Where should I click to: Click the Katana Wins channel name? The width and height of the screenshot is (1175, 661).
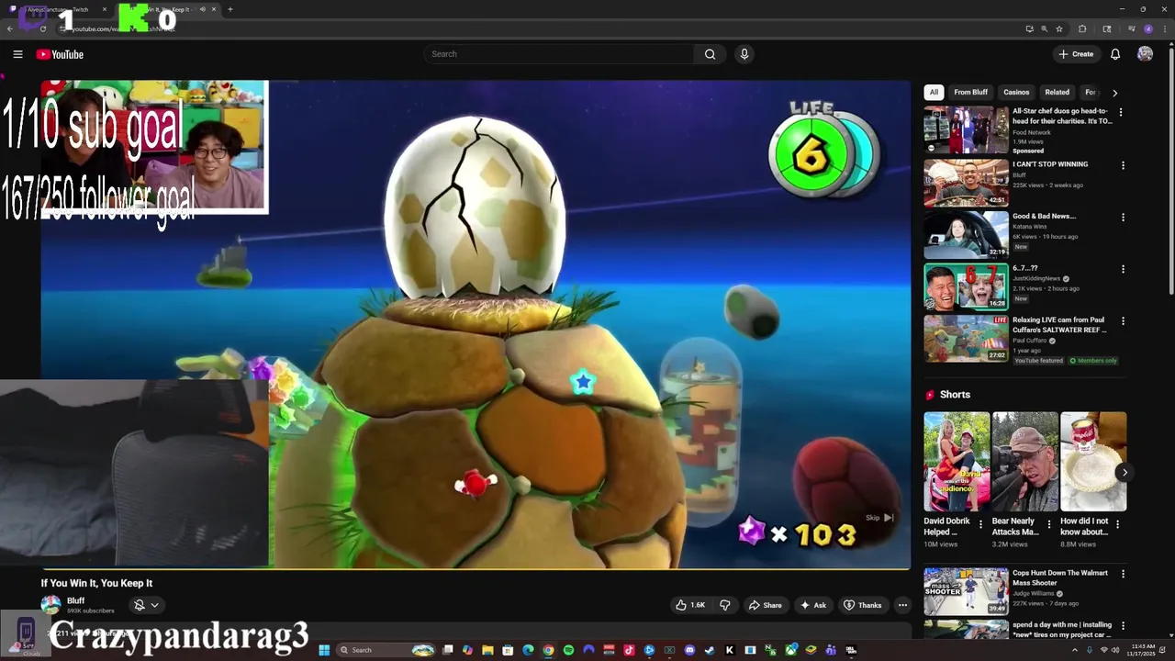click(x=1031, y=226)
